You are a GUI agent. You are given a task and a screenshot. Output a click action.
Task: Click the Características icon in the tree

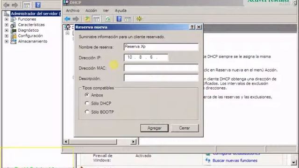tap(14, 25)
